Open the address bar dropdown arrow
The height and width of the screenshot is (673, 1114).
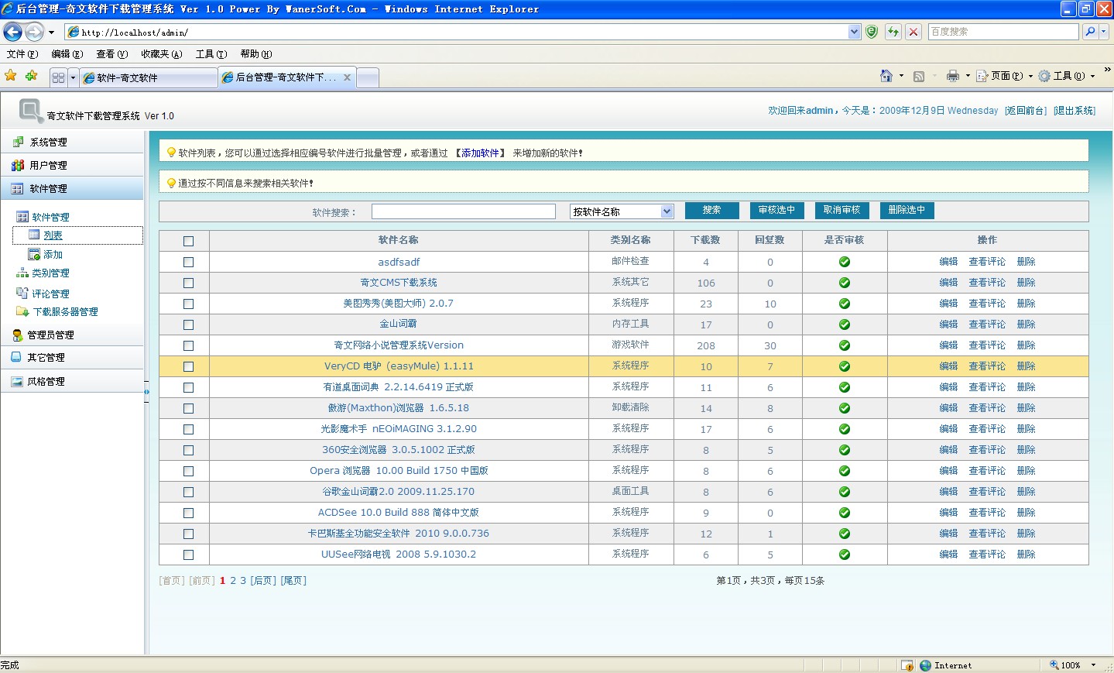[855, 32]
